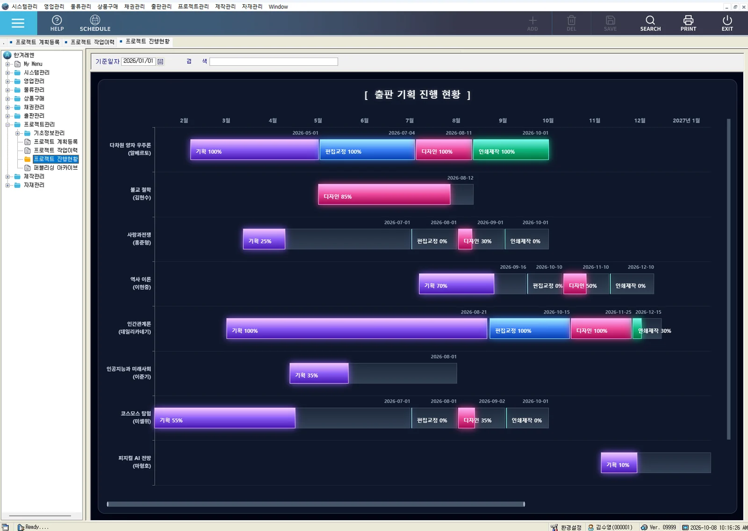Expand the 기초정보관리 subfolder
748x531 pixels.
[17, 133]
